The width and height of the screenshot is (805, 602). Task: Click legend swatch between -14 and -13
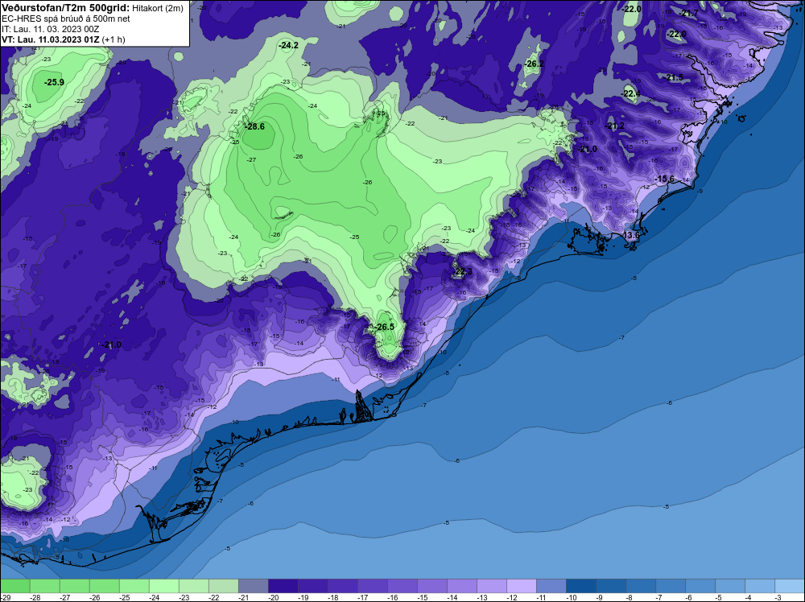pos(462,586)
